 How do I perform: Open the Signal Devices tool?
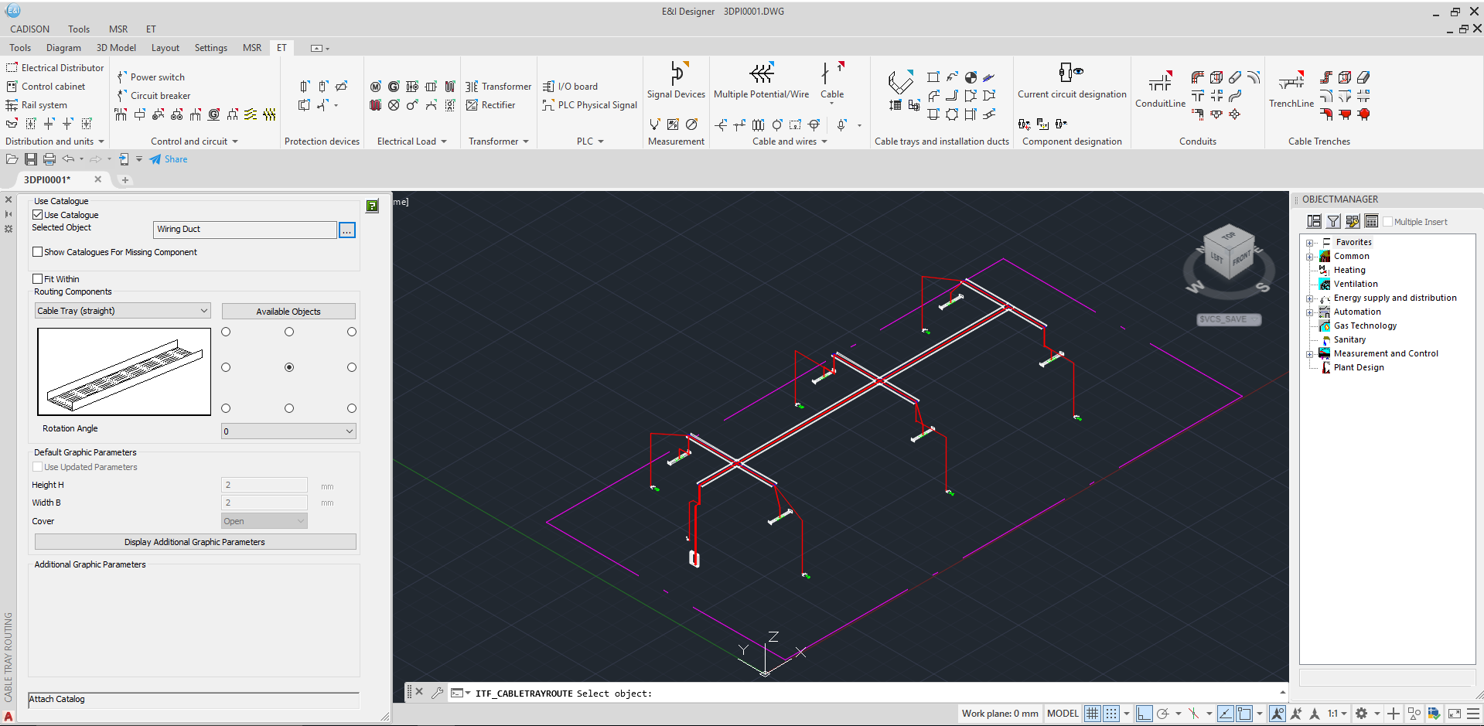[x=676, y=80]
